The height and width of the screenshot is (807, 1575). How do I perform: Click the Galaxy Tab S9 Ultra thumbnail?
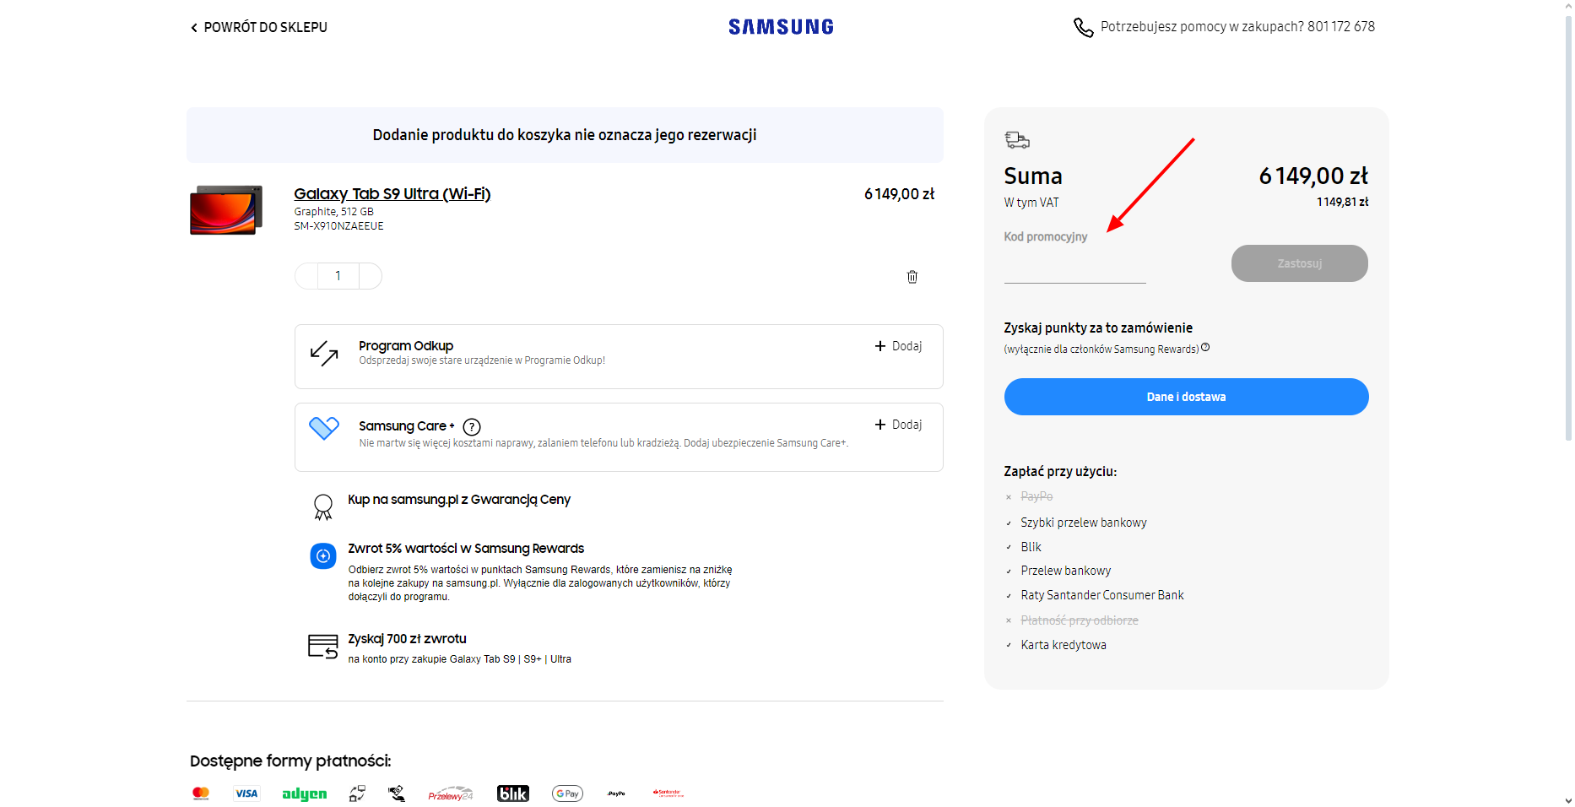click(x=226, y=209)
